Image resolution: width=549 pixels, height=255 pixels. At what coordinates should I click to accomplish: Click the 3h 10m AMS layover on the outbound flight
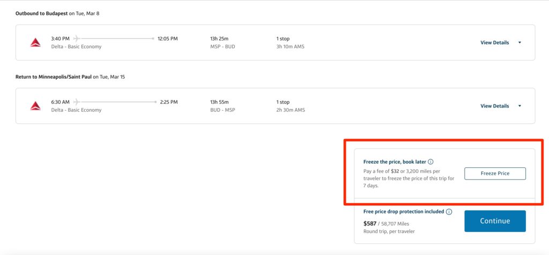[290, 47]
